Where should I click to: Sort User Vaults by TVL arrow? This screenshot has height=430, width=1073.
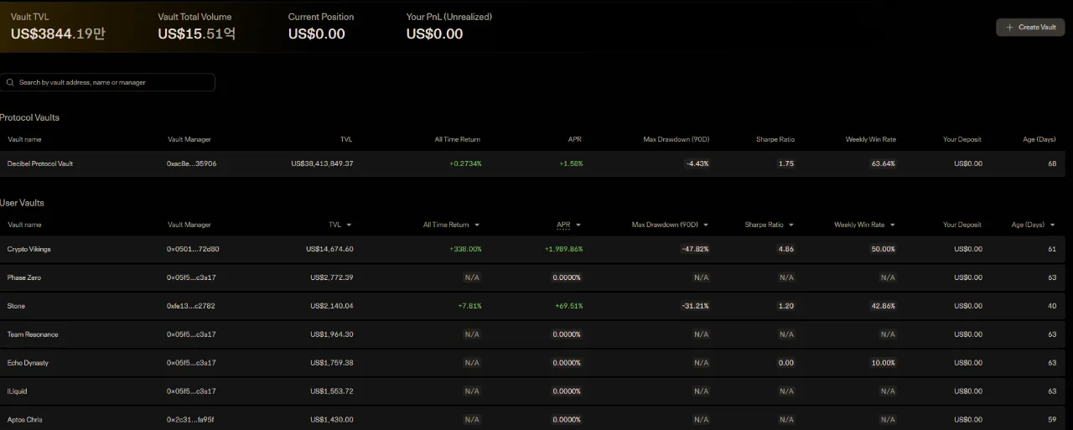coord(349,225)
